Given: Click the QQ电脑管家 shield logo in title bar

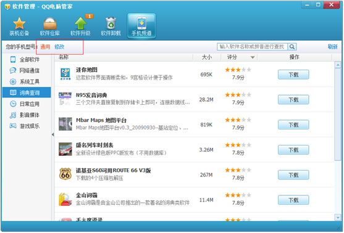Looking at the screenshot, I should (7, 7).
